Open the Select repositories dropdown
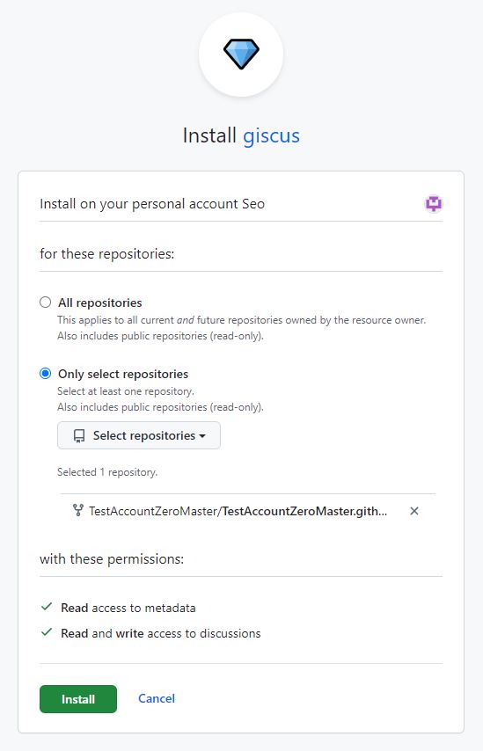The image size is (483, 751). coord(139,435)
